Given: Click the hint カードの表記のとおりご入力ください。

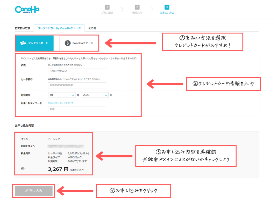Looking at the screenshot, I should tap(65, 65).
